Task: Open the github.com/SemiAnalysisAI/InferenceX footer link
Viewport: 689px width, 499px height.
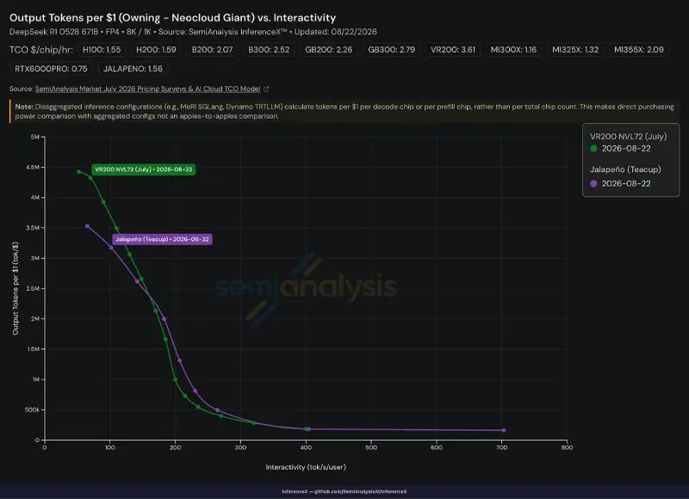Action: (x=360, y=491)
